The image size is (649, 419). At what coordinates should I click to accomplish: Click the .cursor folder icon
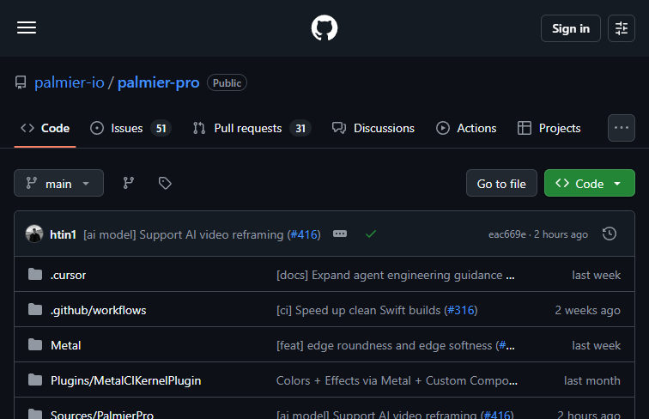(x=35, y=274)
